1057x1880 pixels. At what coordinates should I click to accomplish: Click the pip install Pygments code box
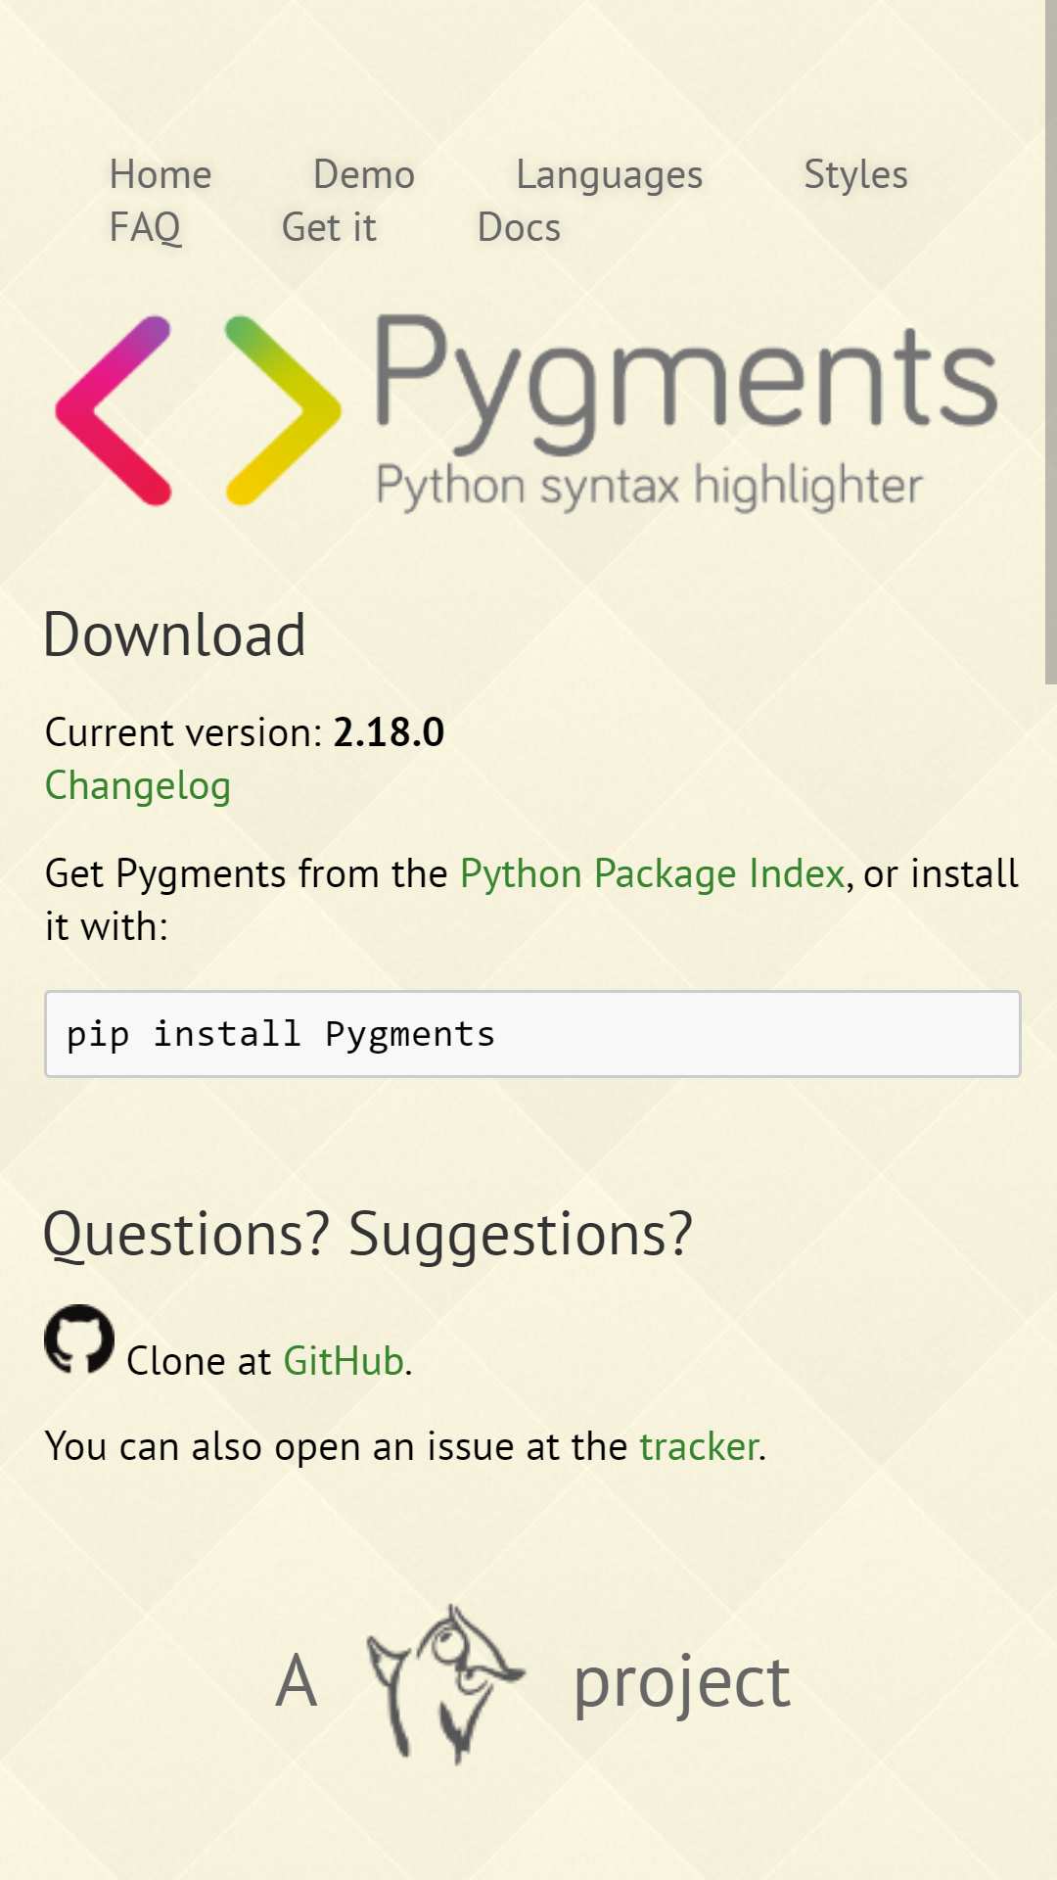coord(532,1034)
